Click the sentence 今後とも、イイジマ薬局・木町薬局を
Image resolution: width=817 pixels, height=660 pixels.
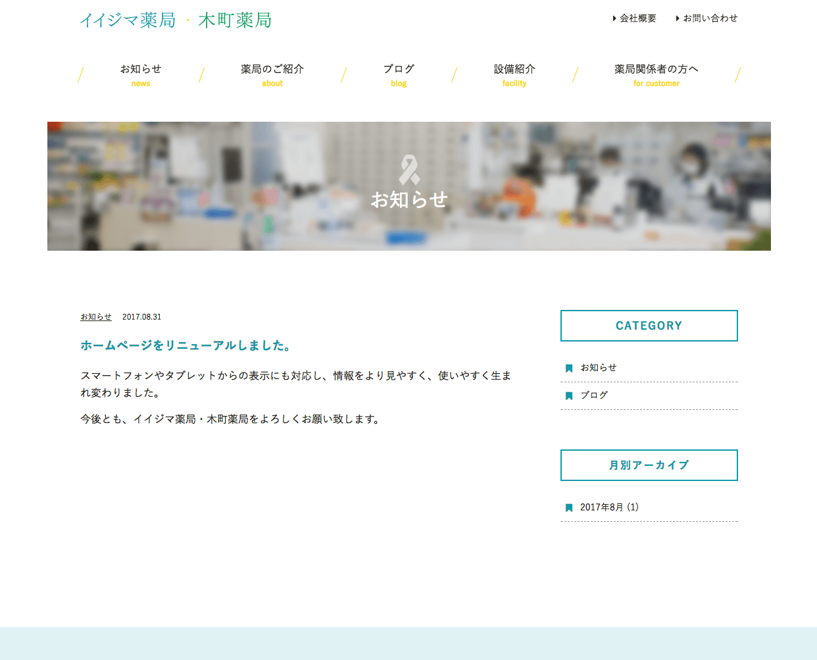[232, 419]
